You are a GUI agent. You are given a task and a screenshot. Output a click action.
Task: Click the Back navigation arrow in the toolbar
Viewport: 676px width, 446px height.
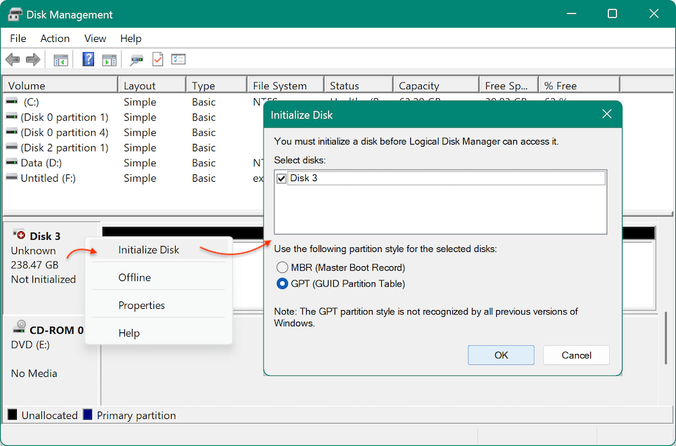click(12, 59)
